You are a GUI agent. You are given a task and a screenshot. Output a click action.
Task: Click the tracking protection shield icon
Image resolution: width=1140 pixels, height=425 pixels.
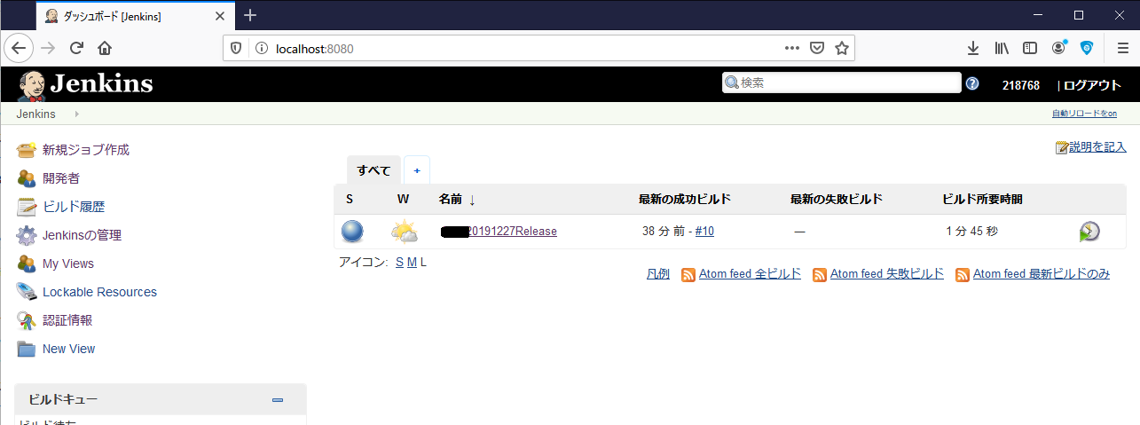tap(235, 48)
